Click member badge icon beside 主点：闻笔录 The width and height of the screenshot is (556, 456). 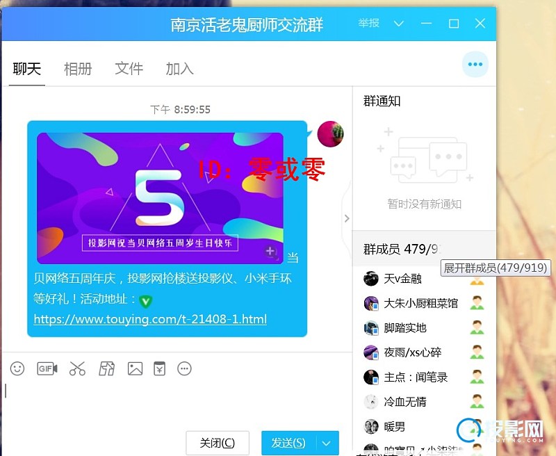coord(477,377)
